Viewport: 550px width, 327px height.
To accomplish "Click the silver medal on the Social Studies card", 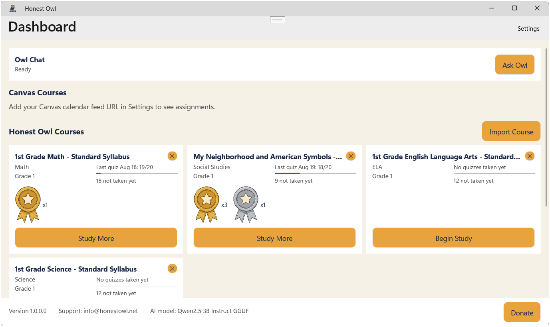I will coord(246,204).
